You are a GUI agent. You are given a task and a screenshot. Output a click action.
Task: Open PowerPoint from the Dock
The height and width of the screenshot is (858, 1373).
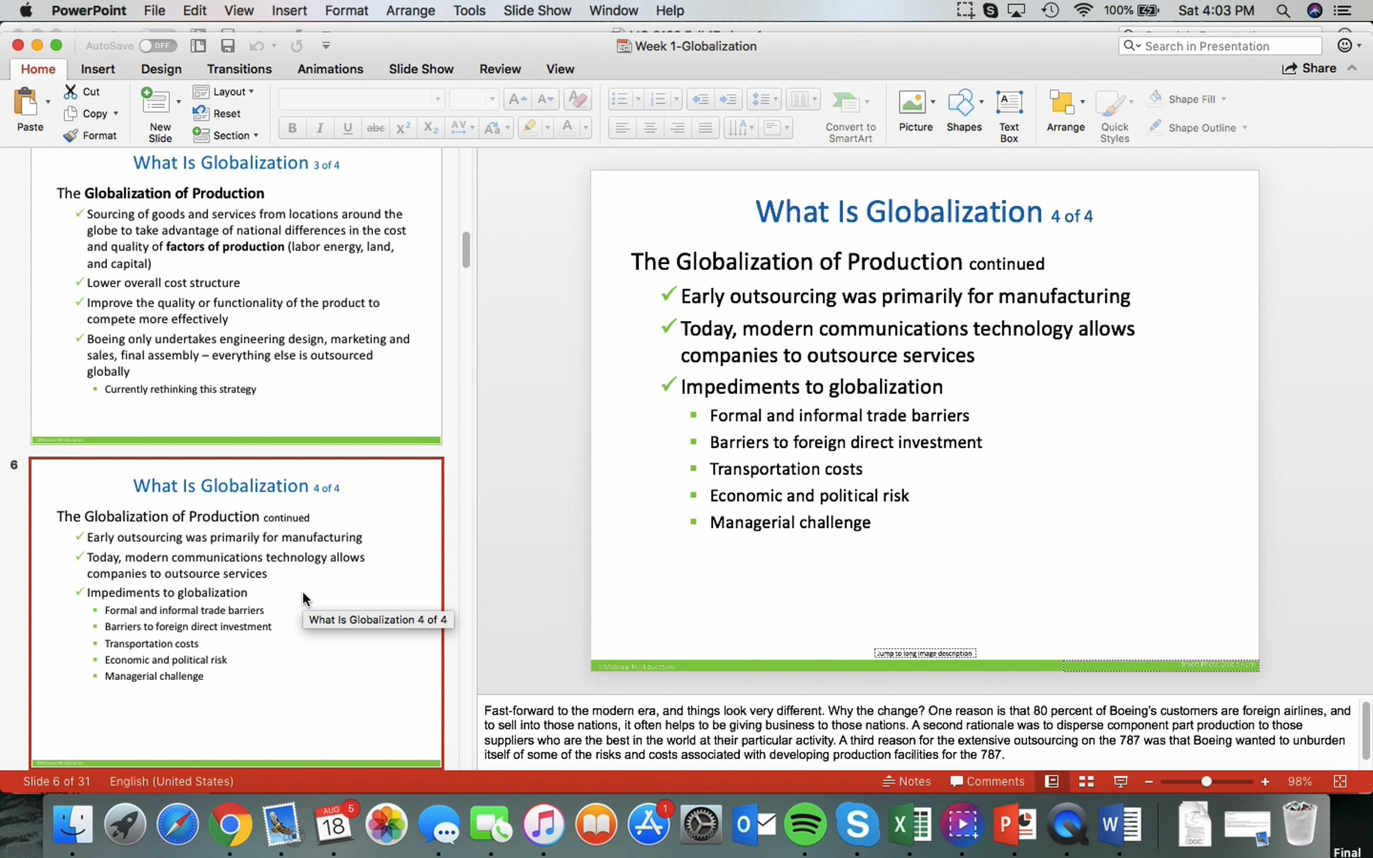click(1015, 824)
